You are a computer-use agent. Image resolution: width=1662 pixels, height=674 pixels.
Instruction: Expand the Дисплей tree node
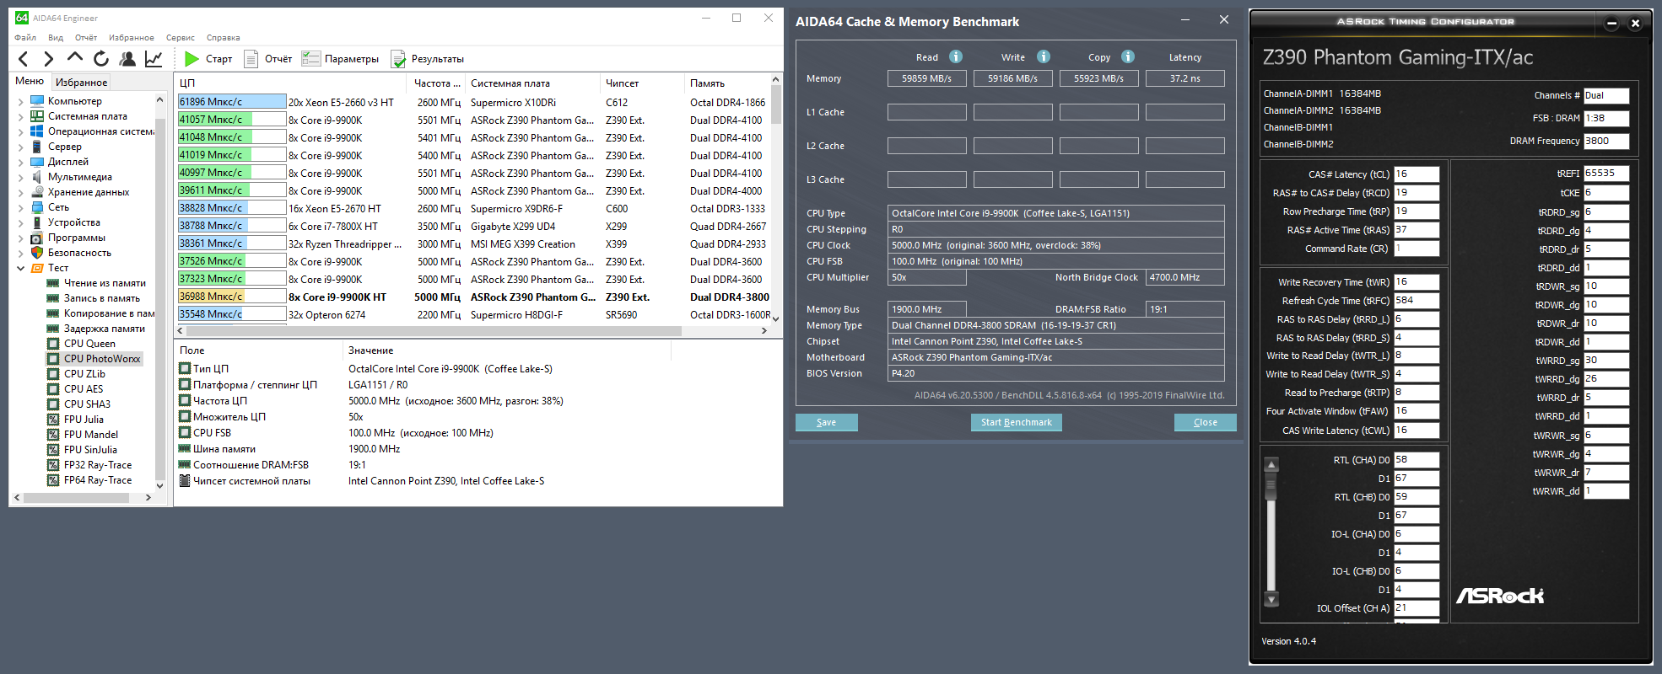(21, 162)
